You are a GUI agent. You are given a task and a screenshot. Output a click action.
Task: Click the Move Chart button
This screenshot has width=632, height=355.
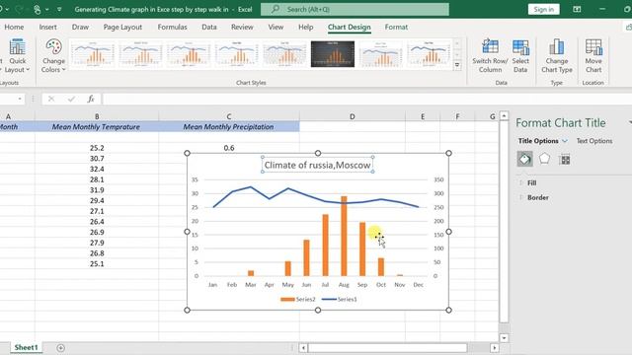click(593, 56)
